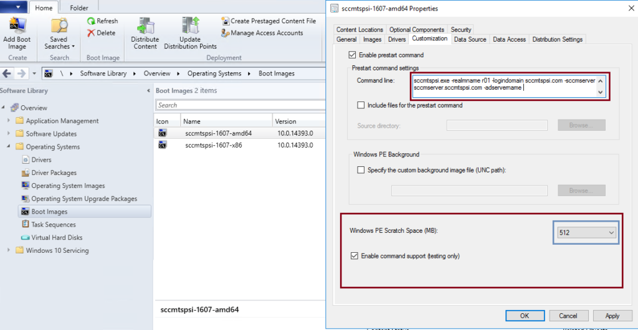
Task: Click the Delete icon in ribbon
Action: coord(92,33)
